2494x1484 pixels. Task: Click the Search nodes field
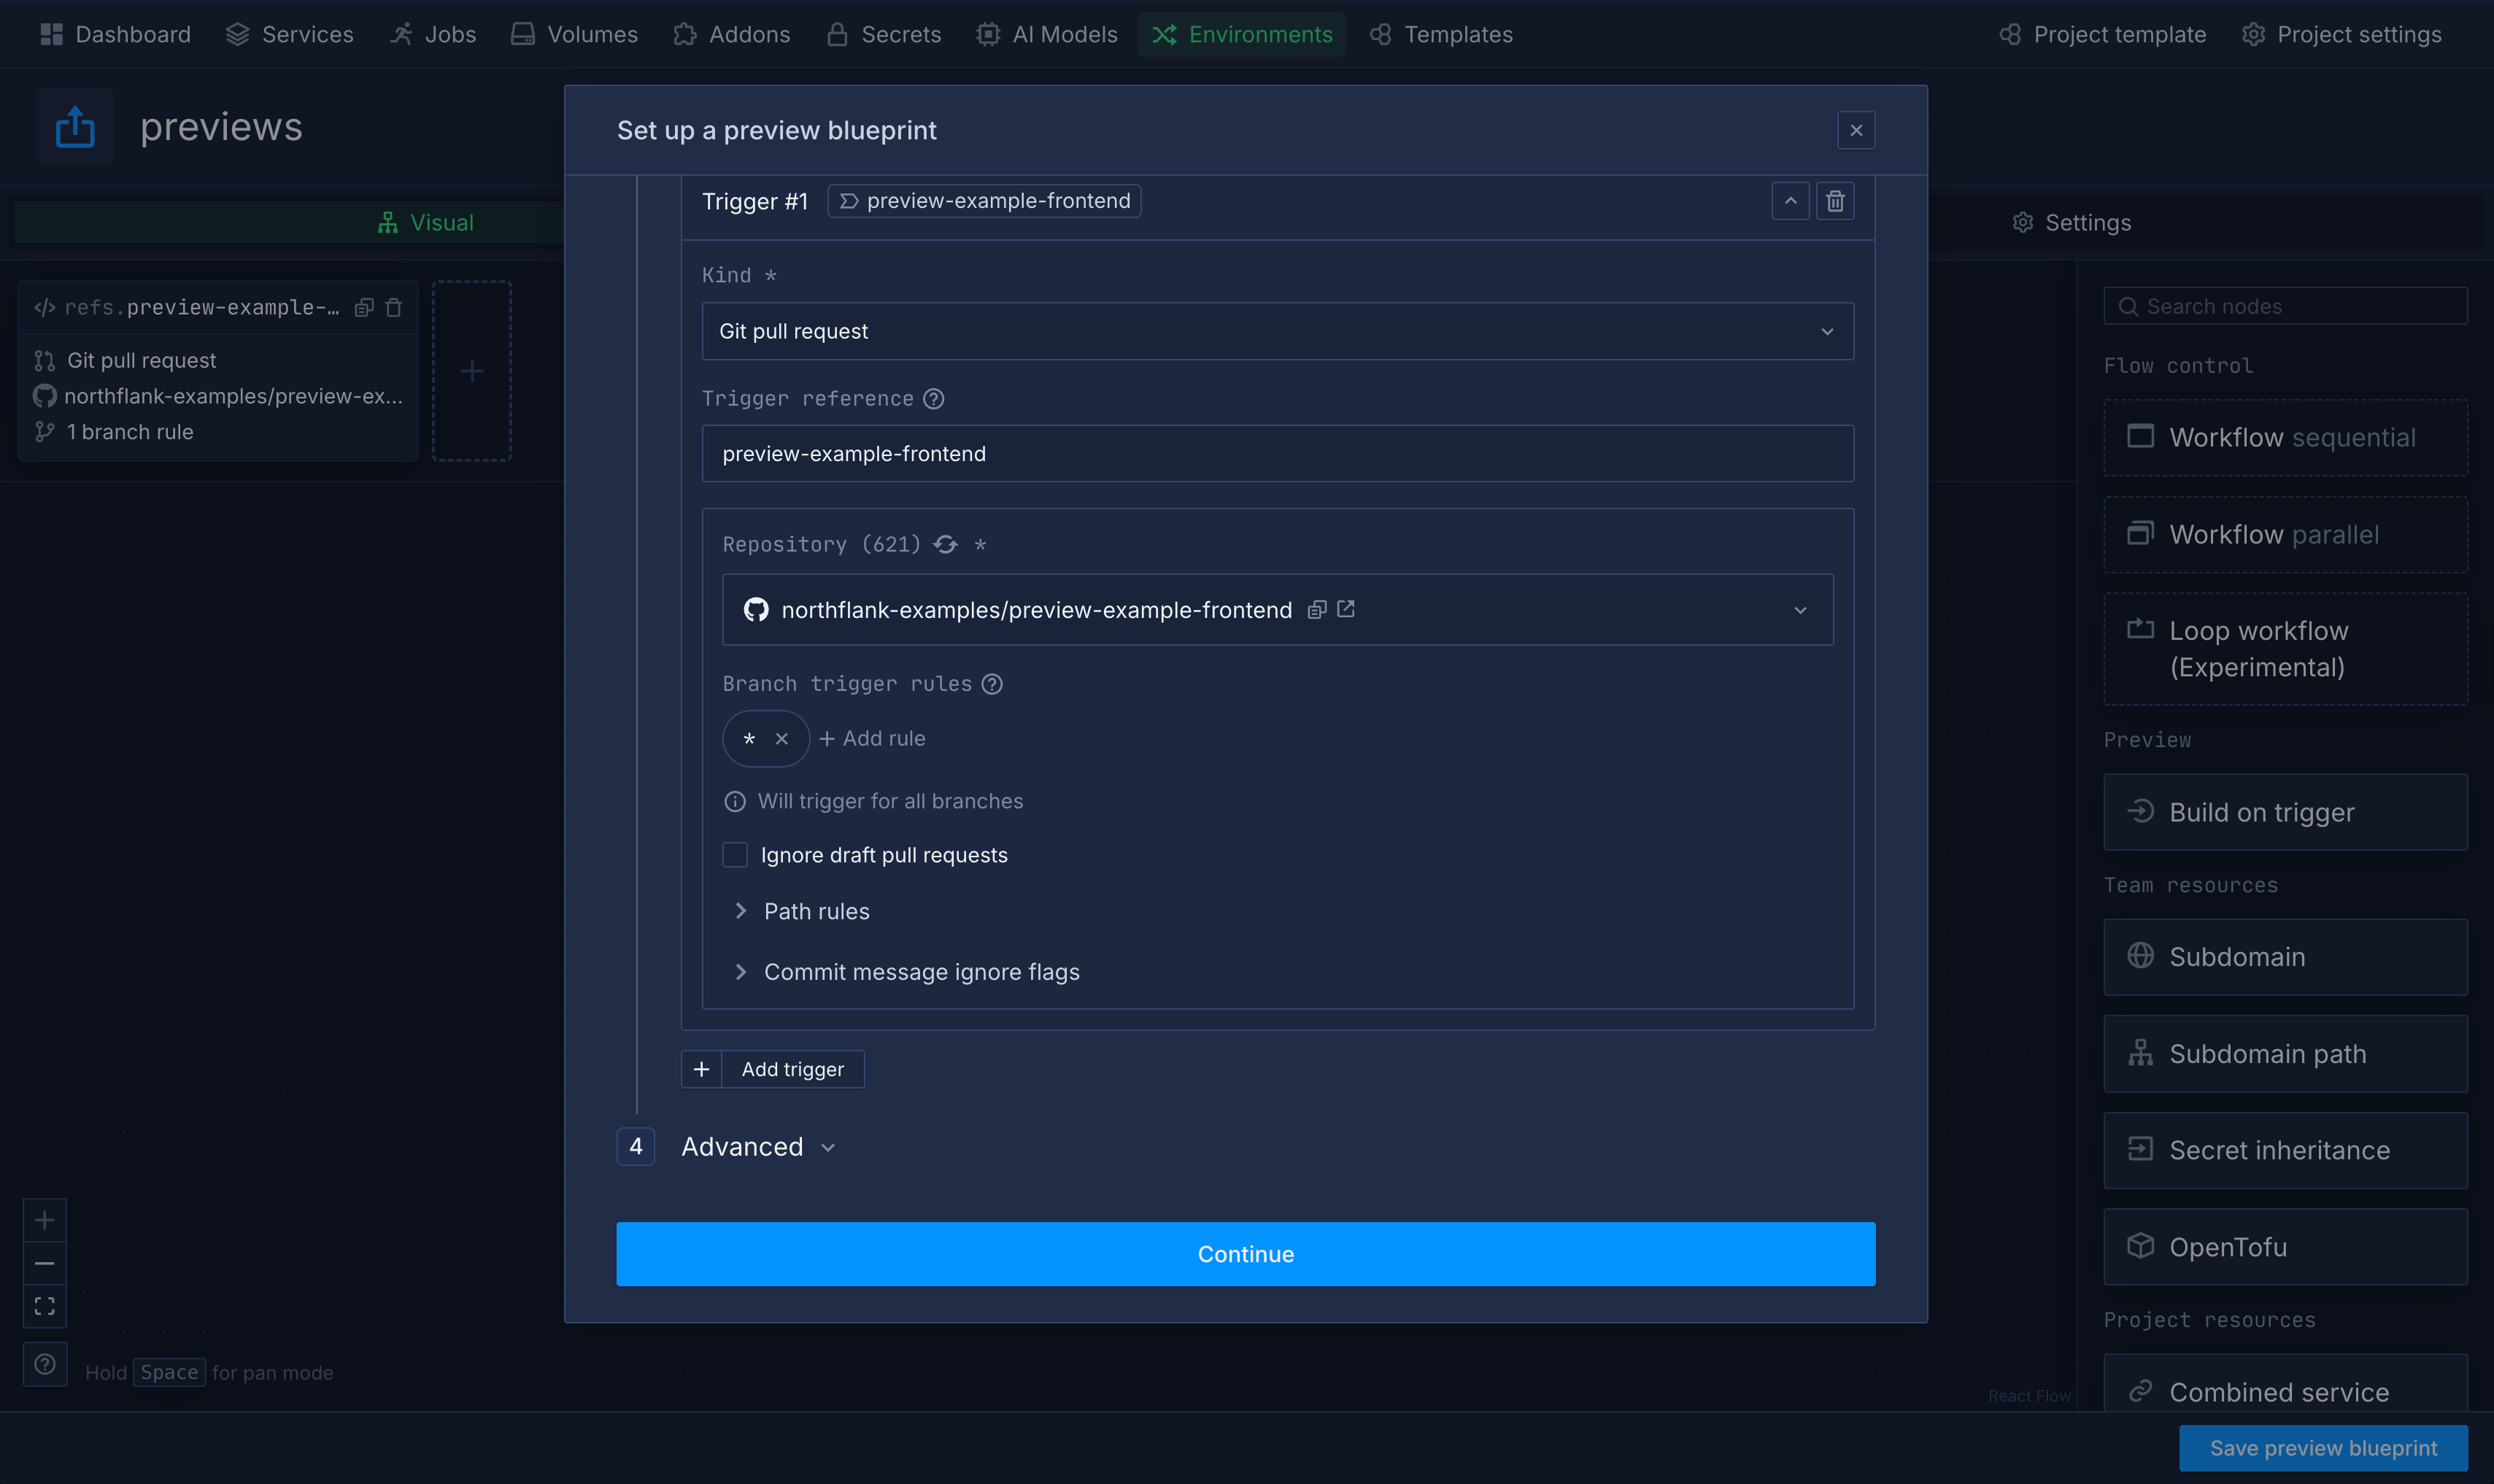pos(2284,306)
